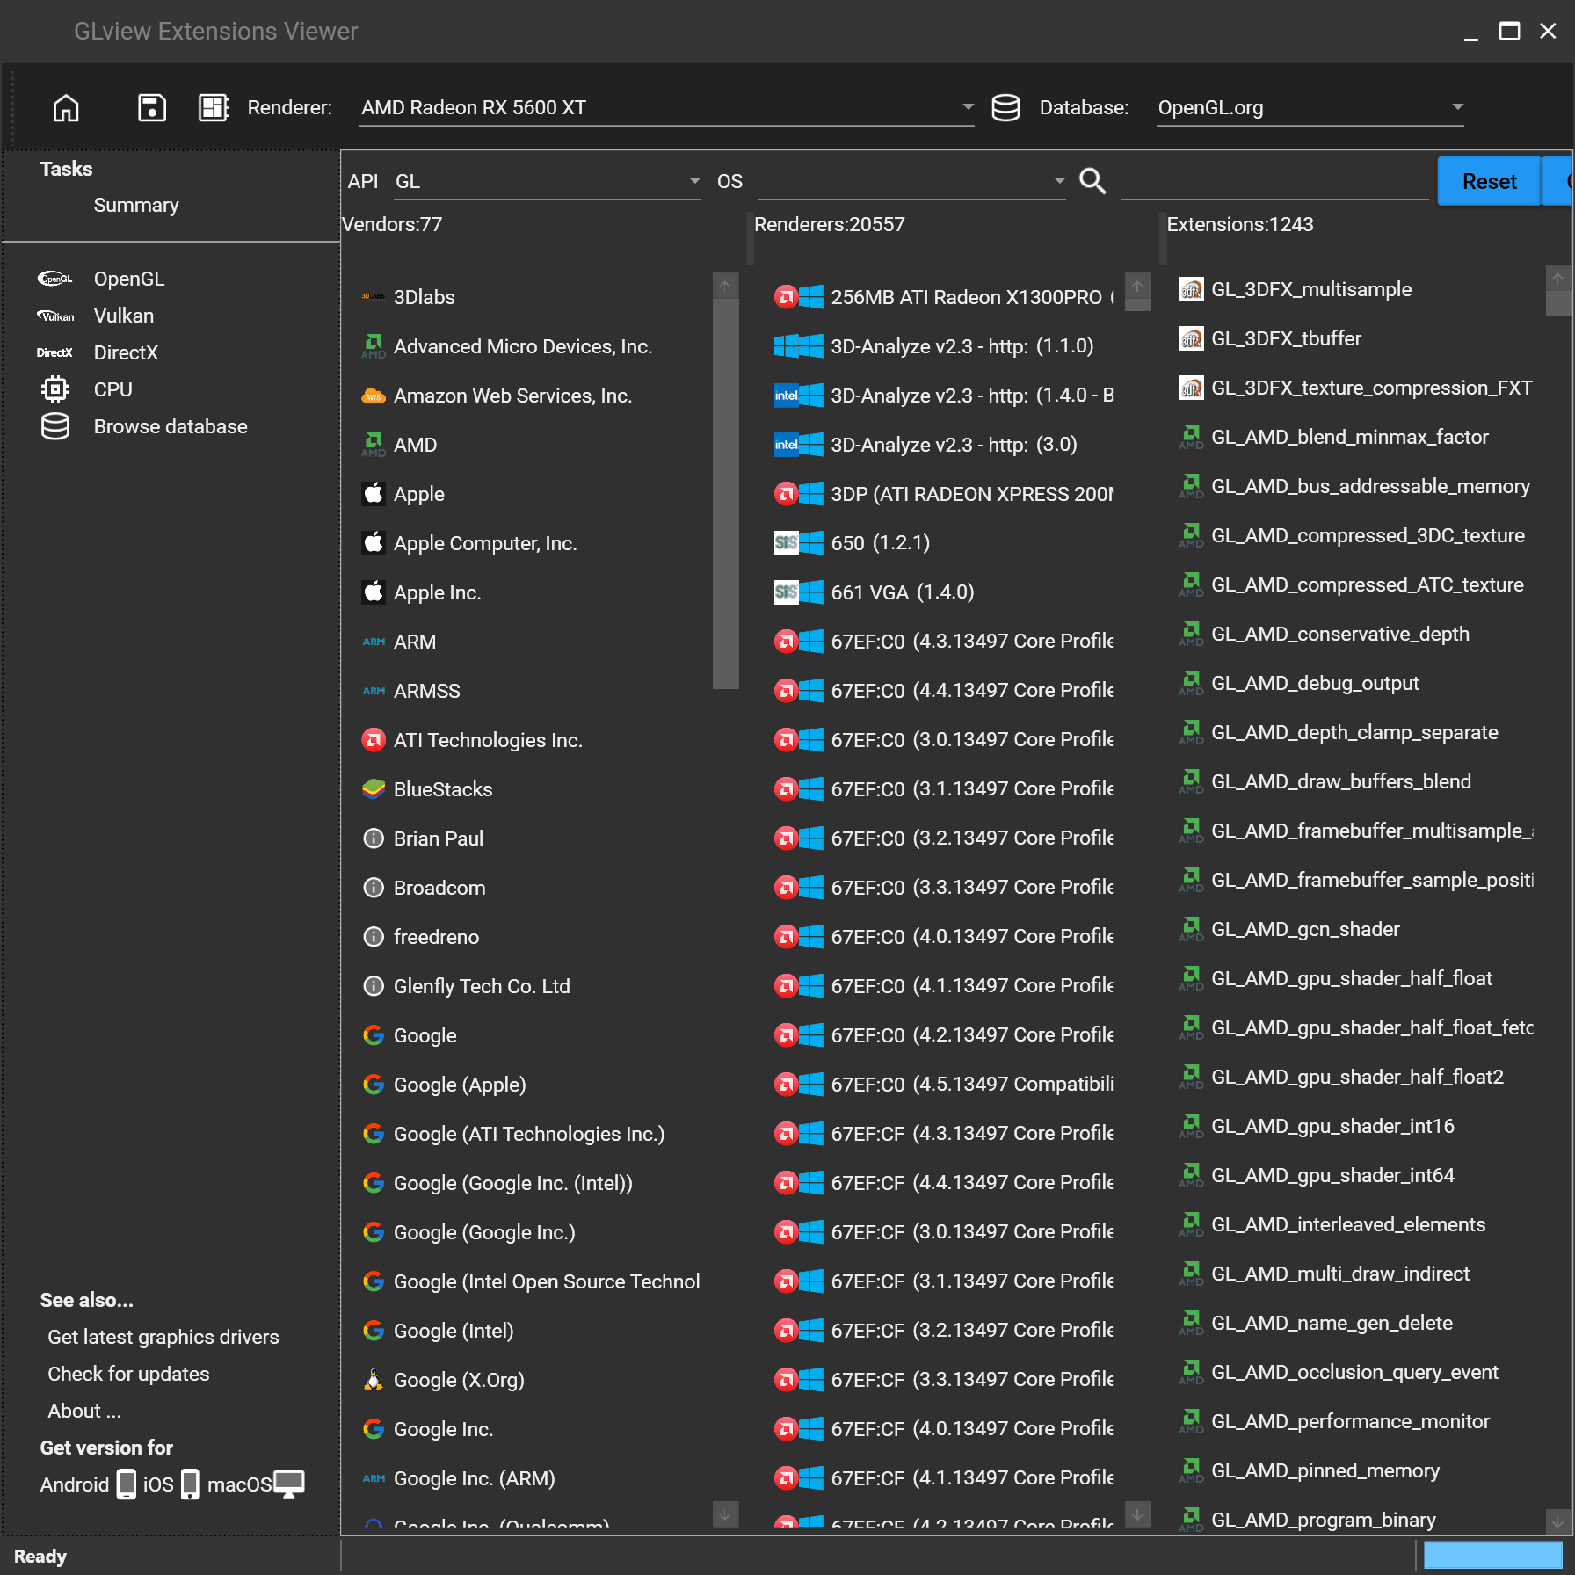Select Vulkan in the sidebar
Viewport: 1575px width, 1575px height.
click(124, 316)
